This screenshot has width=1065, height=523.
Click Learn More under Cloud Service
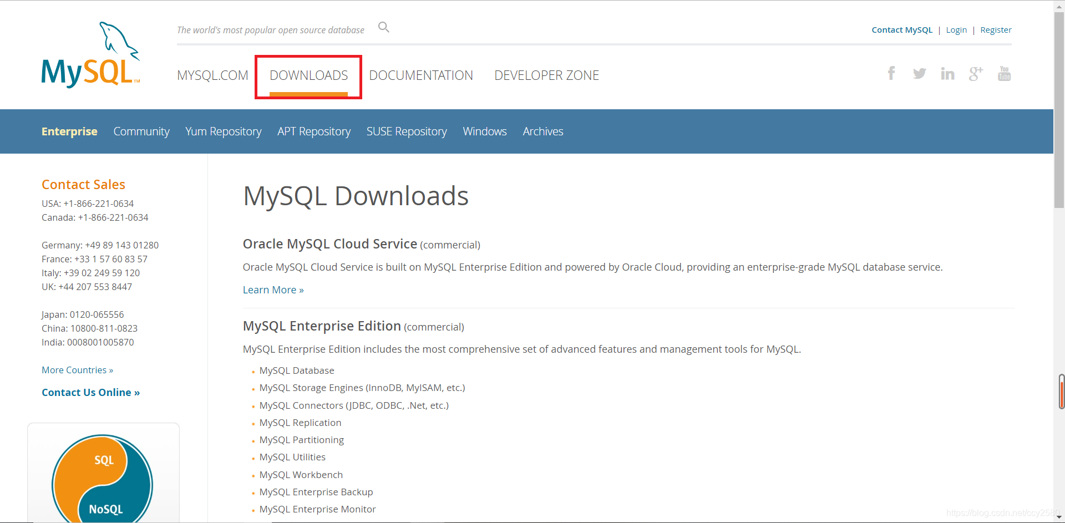tap(273, 290)
